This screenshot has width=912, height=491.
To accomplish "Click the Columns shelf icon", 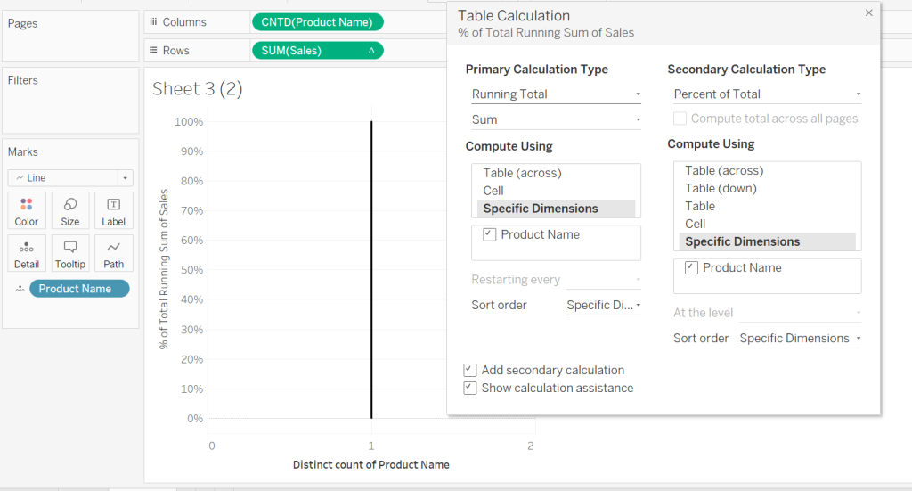I will coord(153,22).
